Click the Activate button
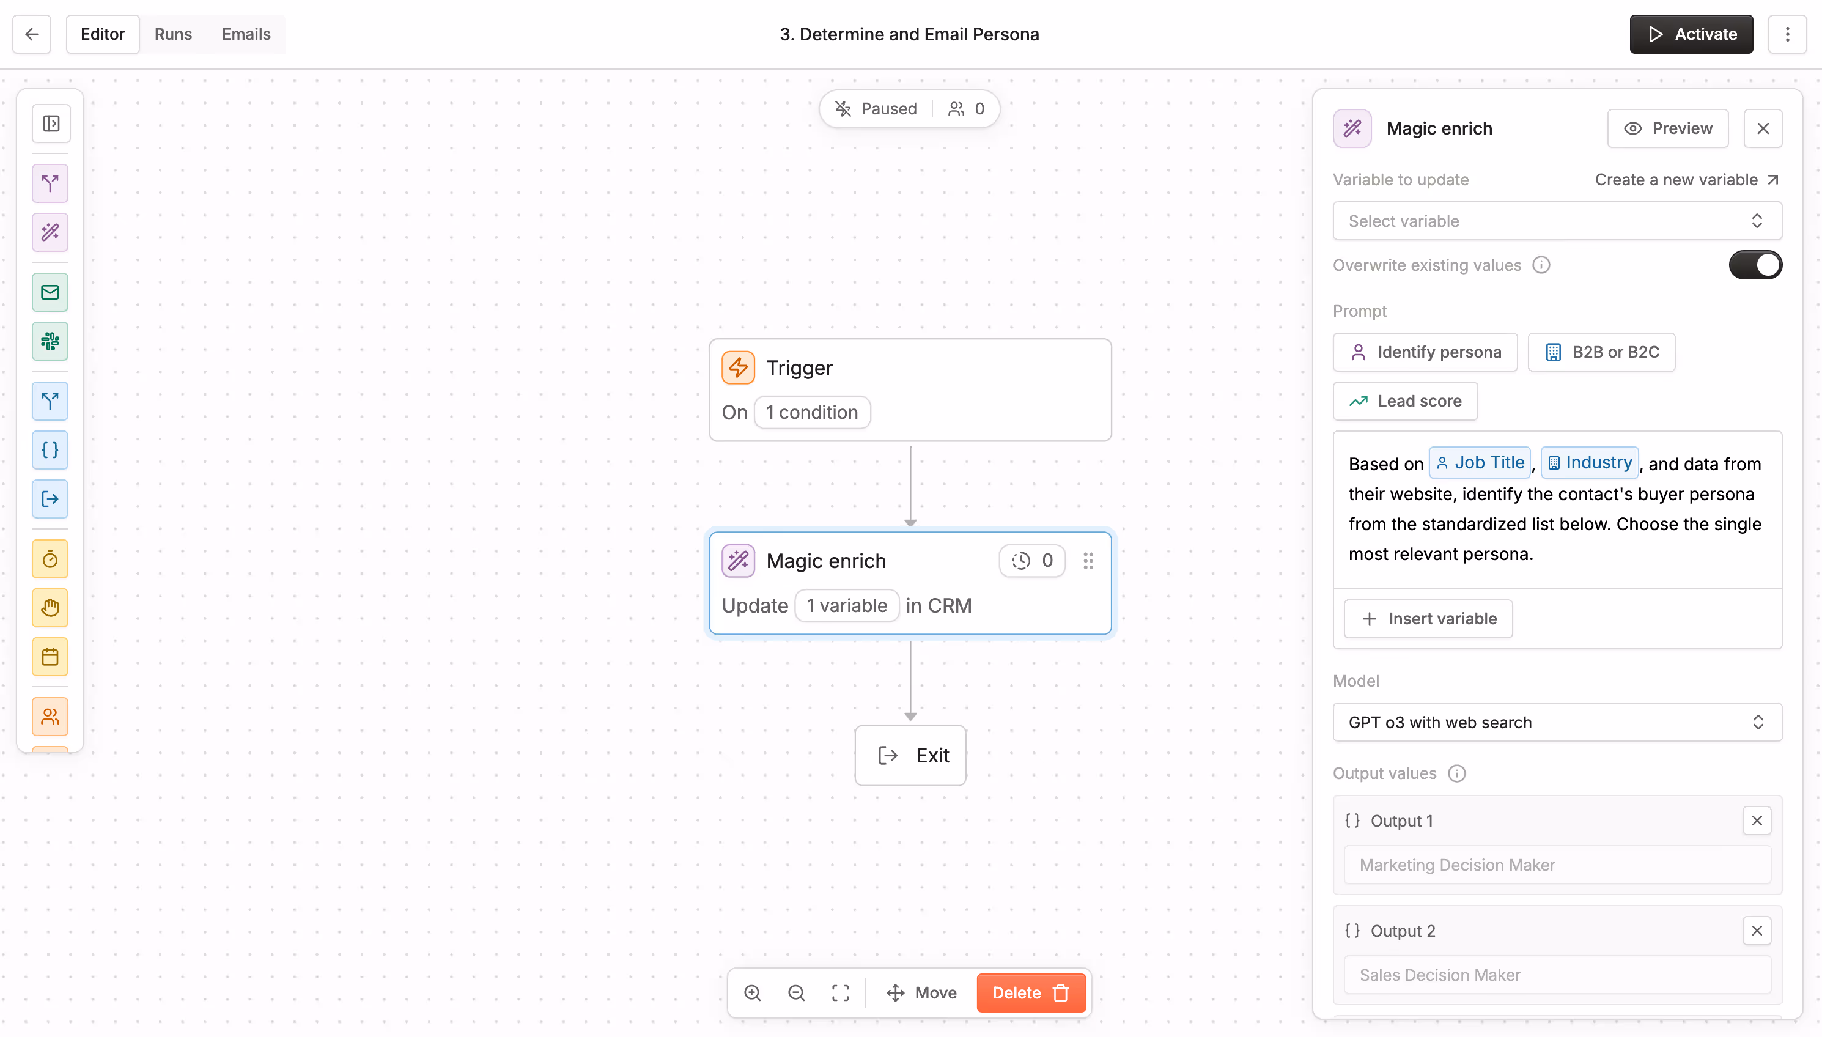 1691,34
